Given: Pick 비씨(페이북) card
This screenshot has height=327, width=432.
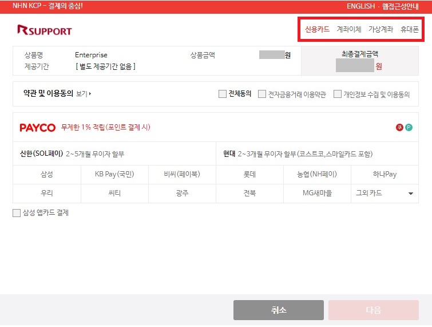Looking at the screenshot, I should 182,175.
